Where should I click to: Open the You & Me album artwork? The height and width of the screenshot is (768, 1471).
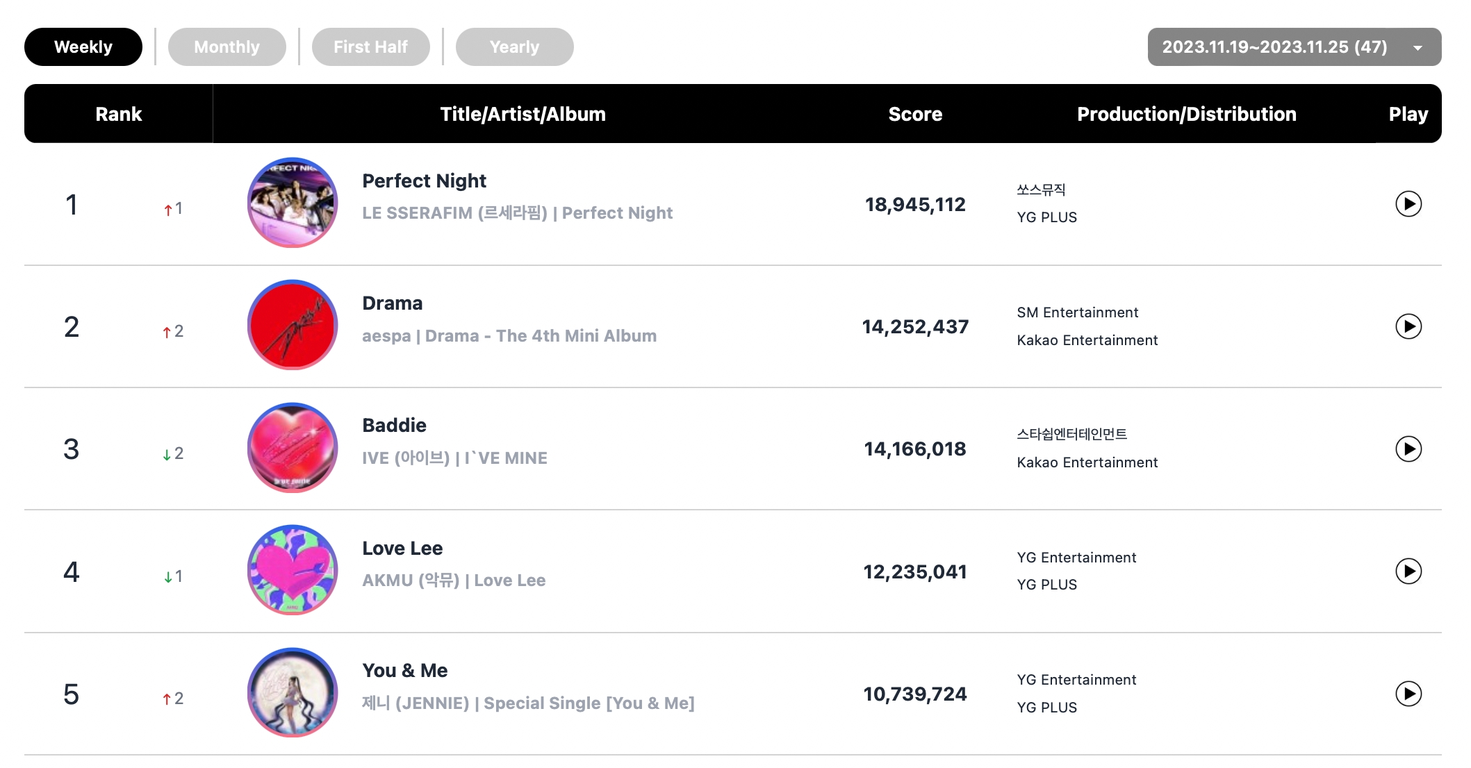293,692
